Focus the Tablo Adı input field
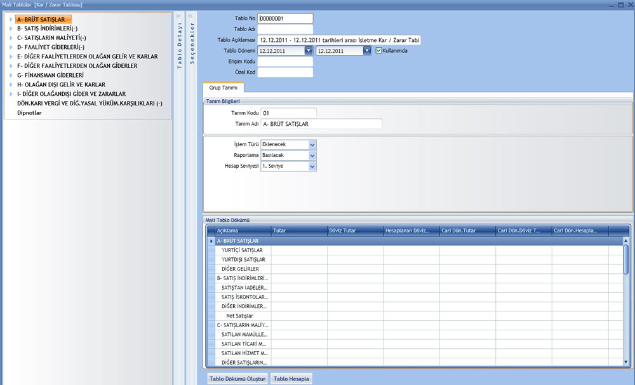Viewport: 635px width, 385px height. [285, 29]
